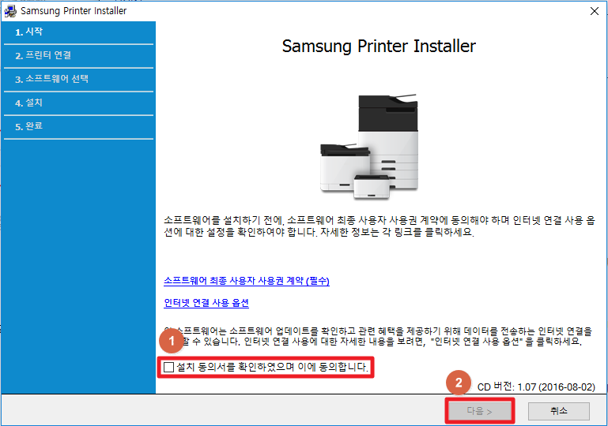Open 소프트웨어 최종 사용자 사용권 계약 link
This screenshot has width=608, height=426.
click(247, 281)
